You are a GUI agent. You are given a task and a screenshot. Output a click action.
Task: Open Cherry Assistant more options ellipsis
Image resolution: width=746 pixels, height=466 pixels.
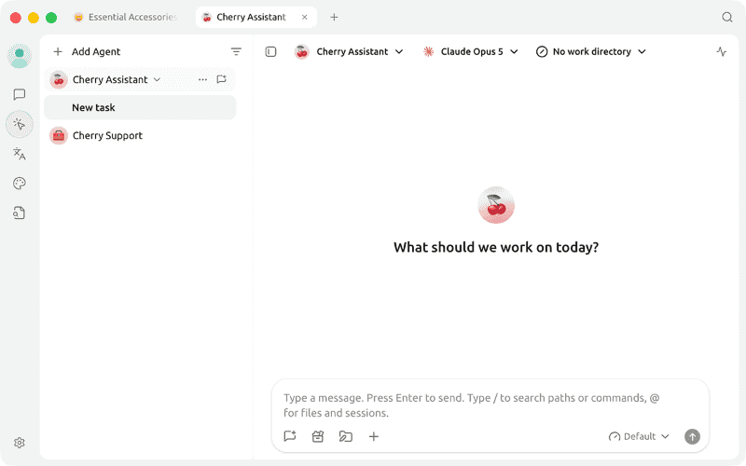(x=202, y=79)
